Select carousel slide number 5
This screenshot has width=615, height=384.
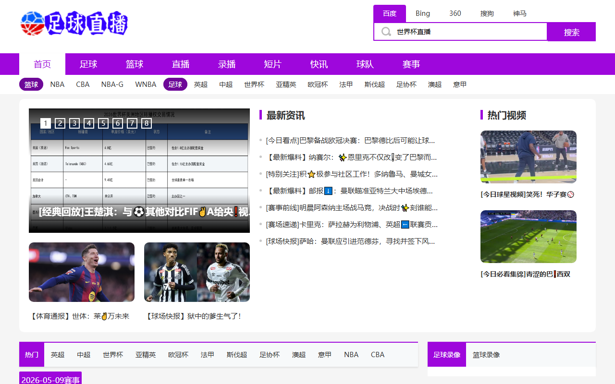[x=103, y=123]
